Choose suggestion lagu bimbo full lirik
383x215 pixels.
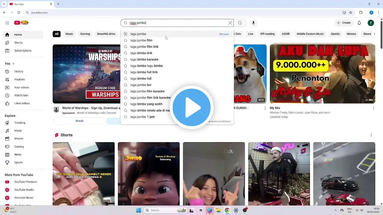(x=177, y=72)
